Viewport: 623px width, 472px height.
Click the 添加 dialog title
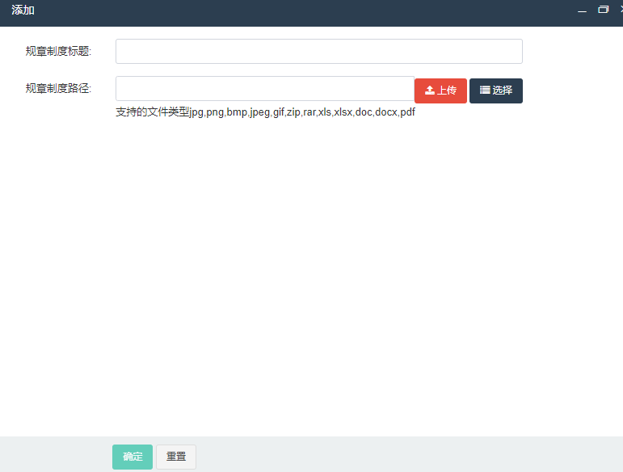(23, 10)
